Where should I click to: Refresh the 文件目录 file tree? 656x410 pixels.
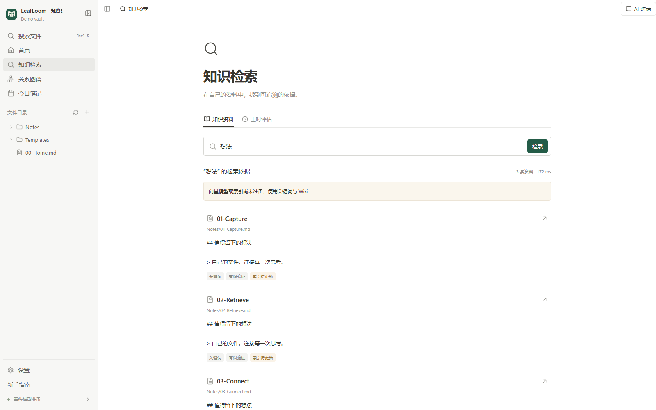[76, 112]
